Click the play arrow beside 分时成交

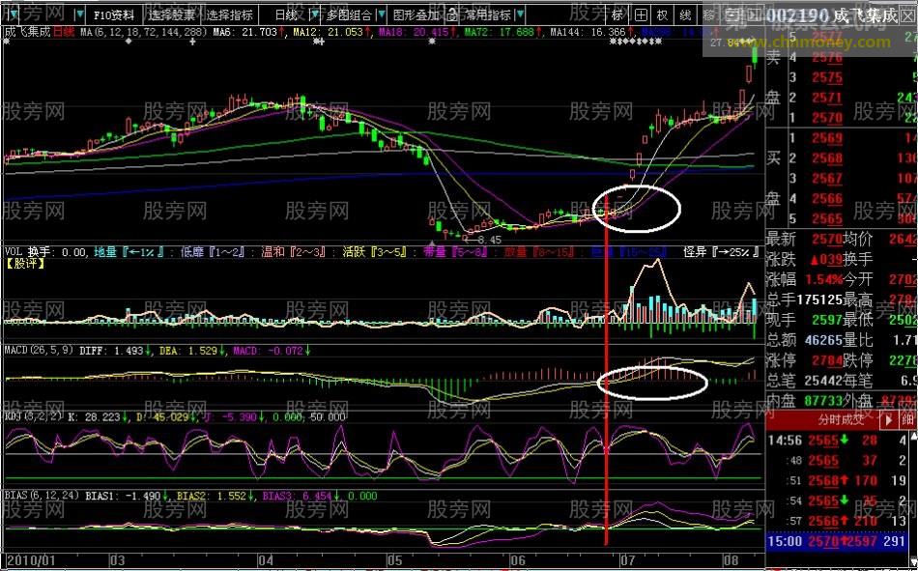(x=889, y=419)
